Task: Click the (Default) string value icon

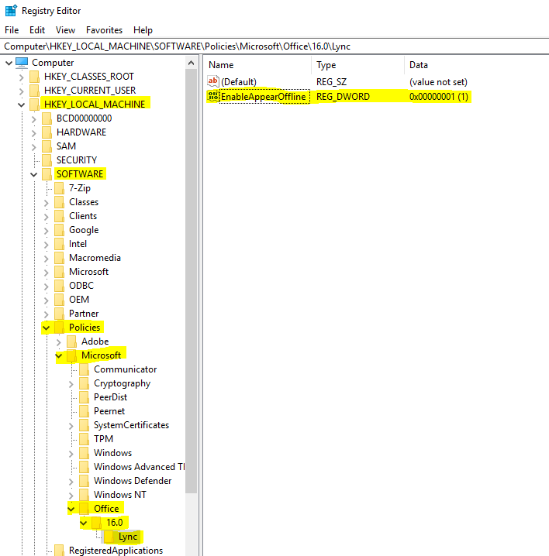Action: 213,82
